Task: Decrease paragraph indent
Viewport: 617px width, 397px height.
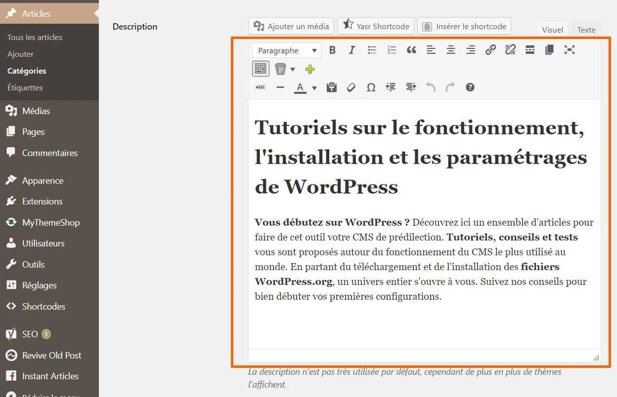Action: [391, 87]
